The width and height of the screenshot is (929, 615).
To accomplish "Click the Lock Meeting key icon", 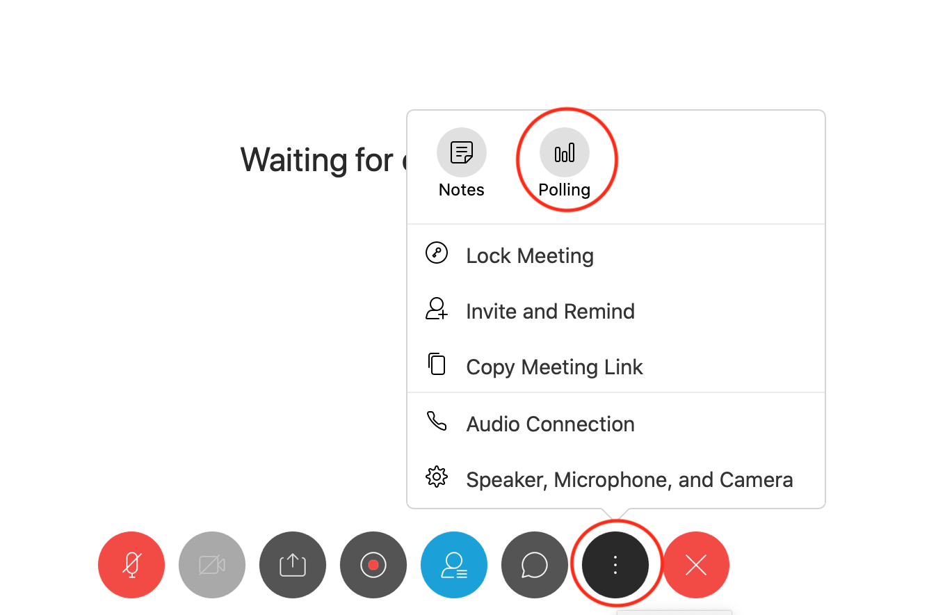I will (x=437, y=253).
